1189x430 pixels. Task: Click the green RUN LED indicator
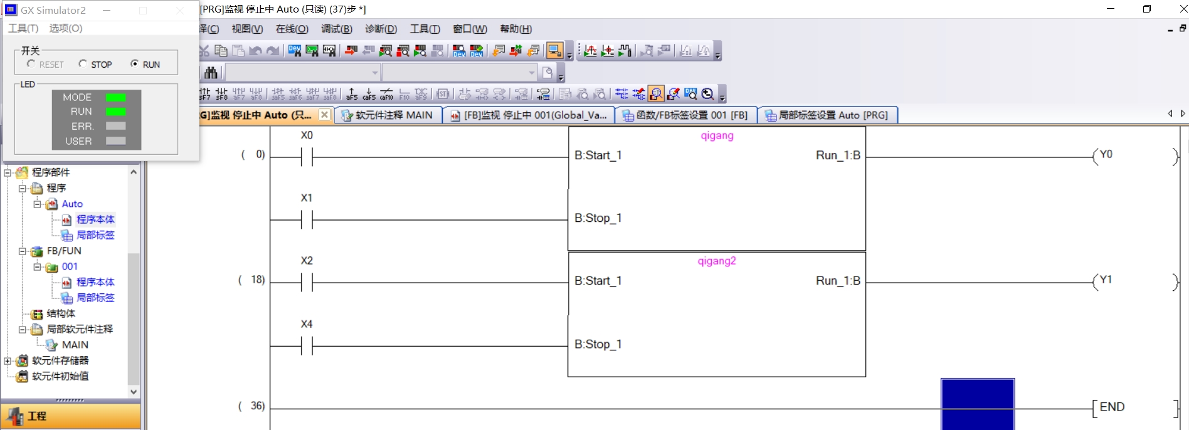coord(115,112)
